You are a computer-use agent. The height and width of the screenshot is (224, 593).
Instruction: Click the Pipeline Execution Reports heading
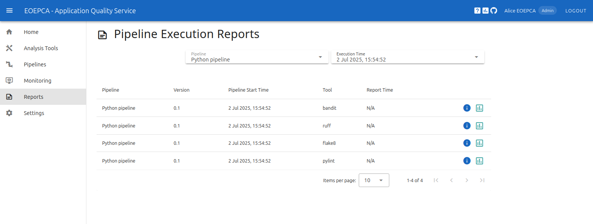point(187,34)
